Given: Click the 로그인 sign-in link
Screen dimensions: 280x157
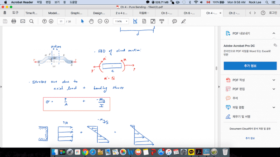Looking at the screenshot, I should coord(273,13).
